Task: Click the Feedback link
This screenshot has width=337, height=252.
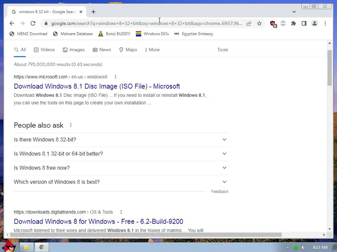Action: tap(220, 192)
